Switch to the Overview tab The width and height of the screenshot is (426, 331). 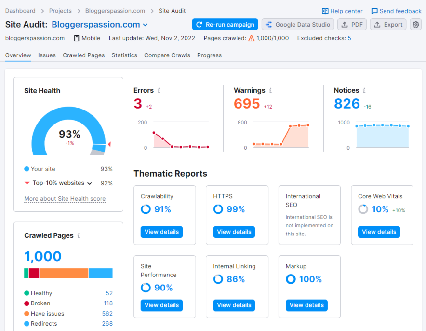[18, 55]
